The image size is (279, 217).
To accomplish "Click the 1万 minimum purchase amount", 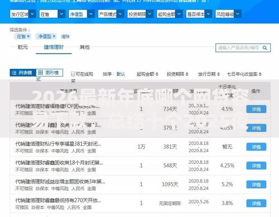I will [x=141, y=147].
